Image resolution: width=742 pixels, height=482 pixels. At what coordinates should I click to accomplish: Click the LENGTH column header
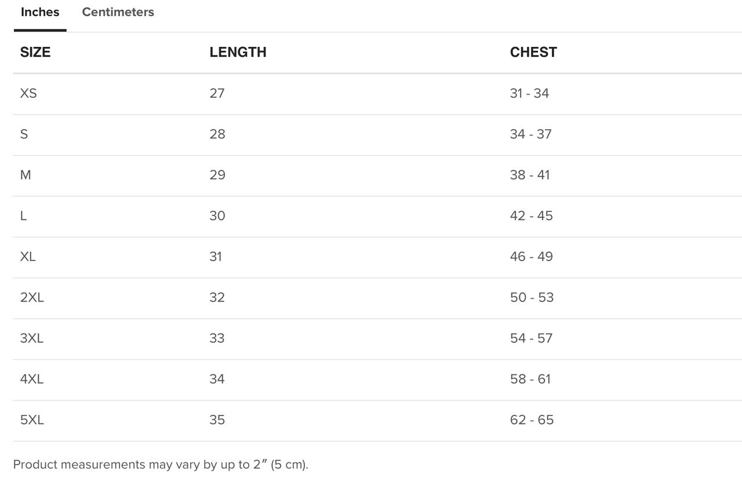coord(238,52)
